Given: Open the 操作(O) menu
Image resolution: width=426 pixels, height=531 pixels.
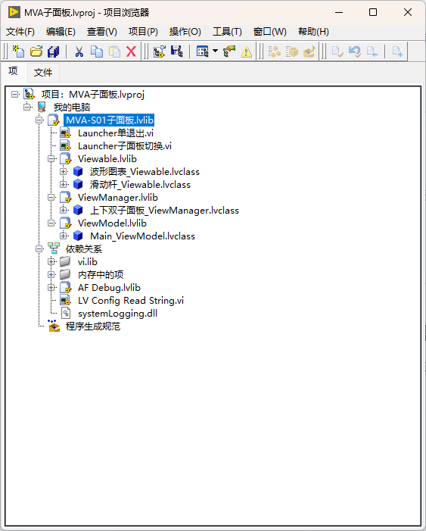Looking at the screenshot, I should click(185, 32).
